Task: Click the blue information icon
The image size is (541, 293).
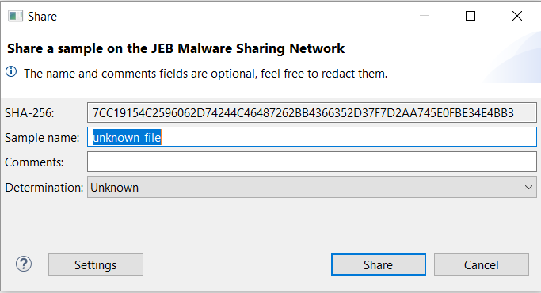Action: click(x=11, y=72)
